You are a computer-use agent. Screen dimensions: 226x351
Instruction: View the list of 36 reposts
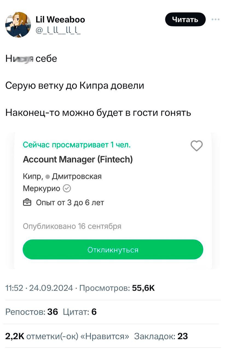(x=32, y=312)
